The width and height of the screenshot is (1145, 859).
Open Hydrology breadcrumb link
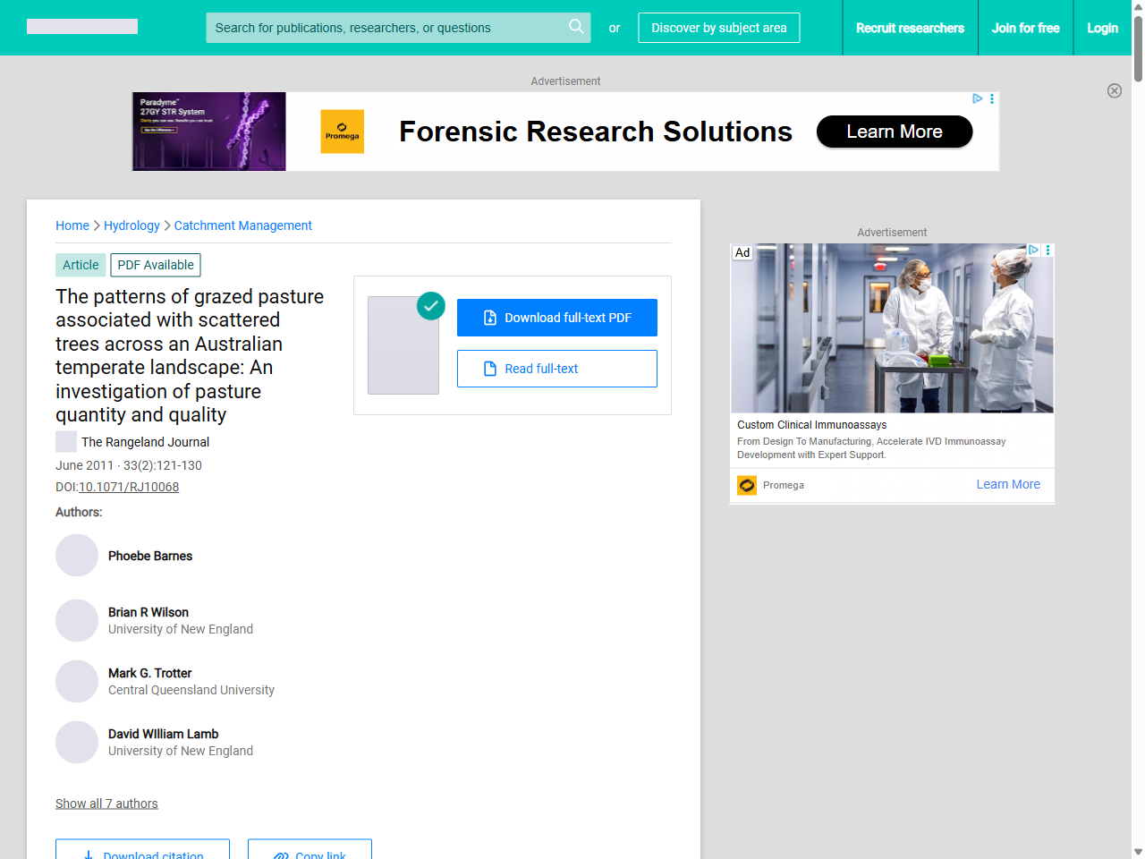131,225
